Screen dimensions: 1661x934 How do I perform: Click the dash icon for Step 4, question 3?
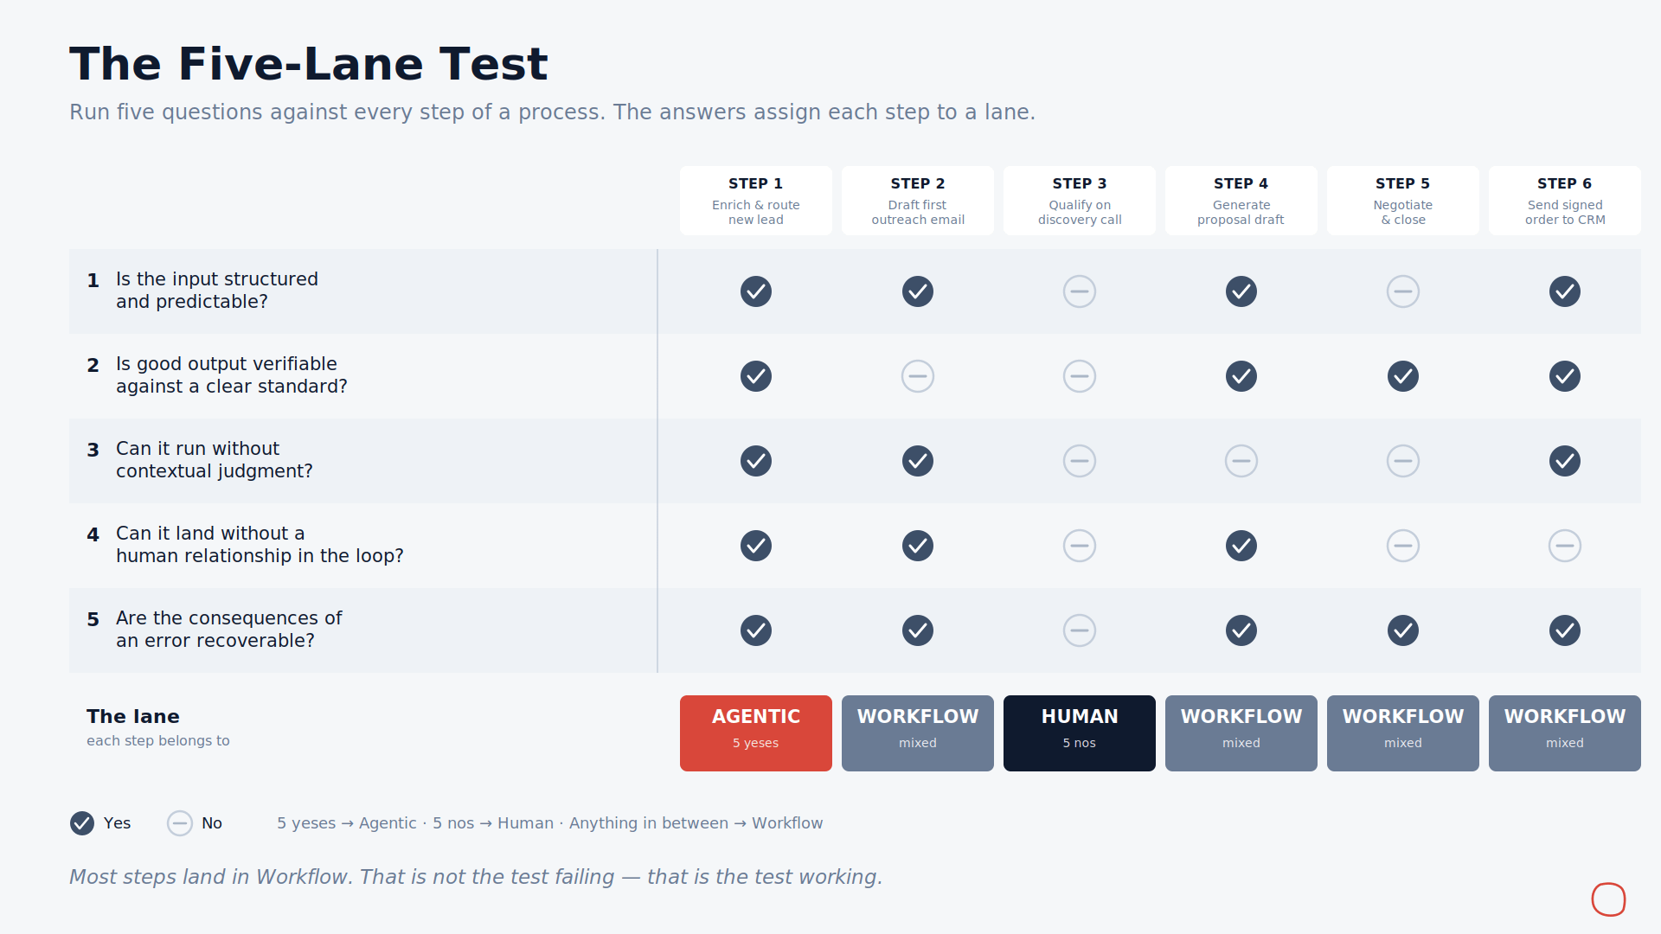click(1241, 461)
